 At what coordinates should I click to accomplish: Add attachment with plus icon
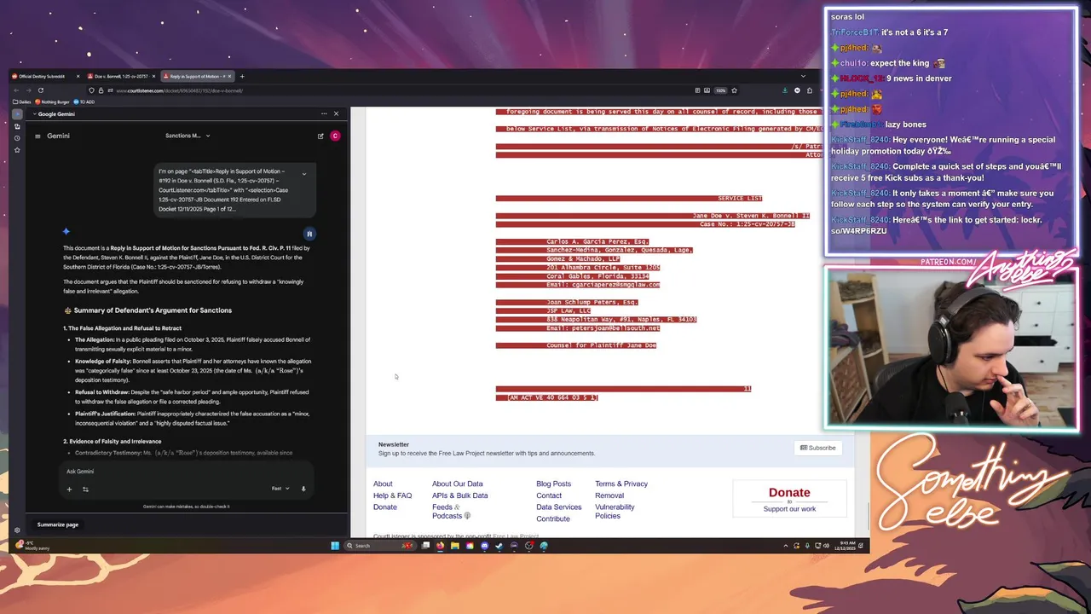point(69,489)
